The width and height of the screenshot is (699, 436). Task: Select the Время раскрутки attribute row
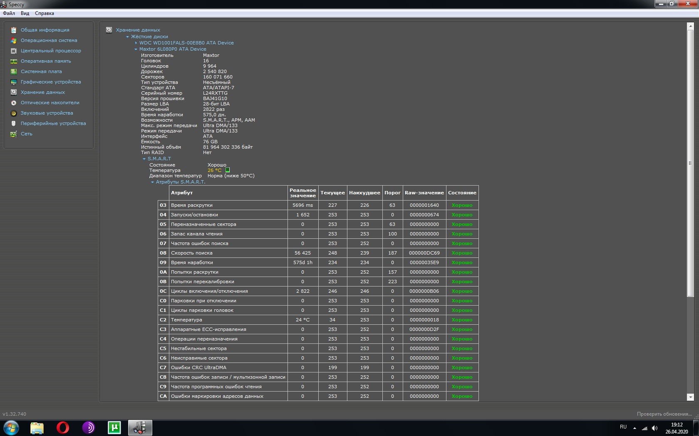[318, 205]
